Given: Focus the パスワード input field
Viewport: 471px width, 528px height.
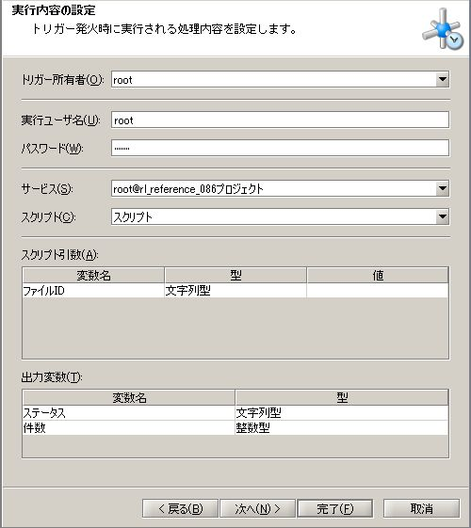Looking at the screenshot, I should 280,148.
